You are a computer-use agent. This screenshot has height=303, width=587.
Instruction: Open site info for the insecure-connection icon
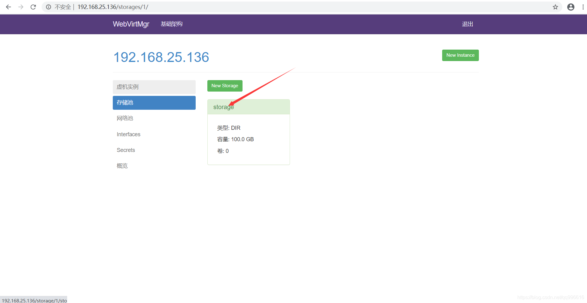pos(48,7)
